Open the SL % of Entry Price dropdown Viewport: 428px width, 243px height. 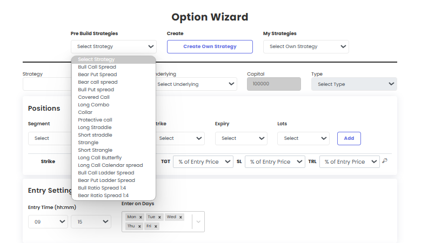click(x=275, y=161)
